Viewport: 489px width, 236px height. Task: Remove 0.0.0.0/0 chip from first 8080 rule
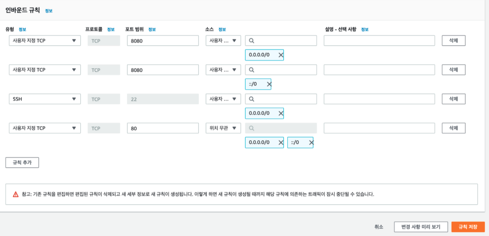coord(281,55)
